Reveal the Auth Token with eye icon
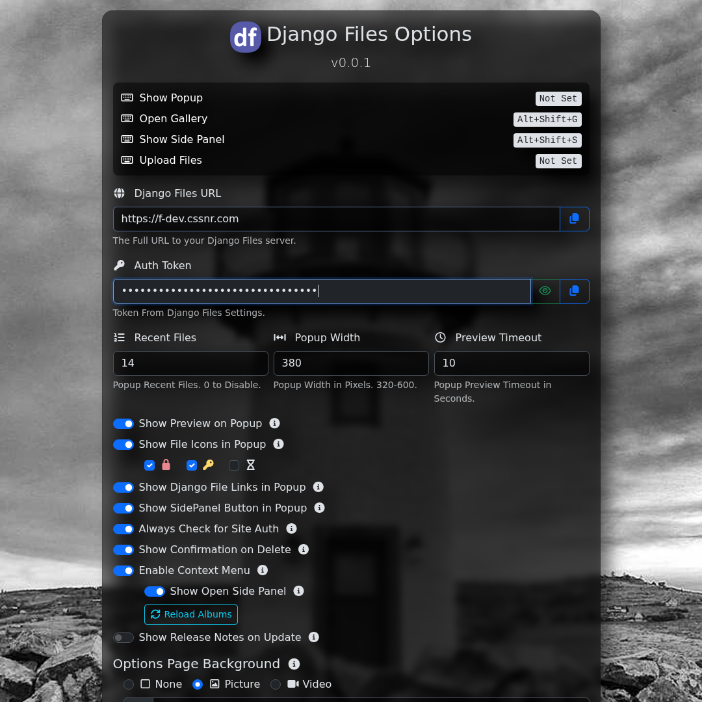 click(545, 291)
